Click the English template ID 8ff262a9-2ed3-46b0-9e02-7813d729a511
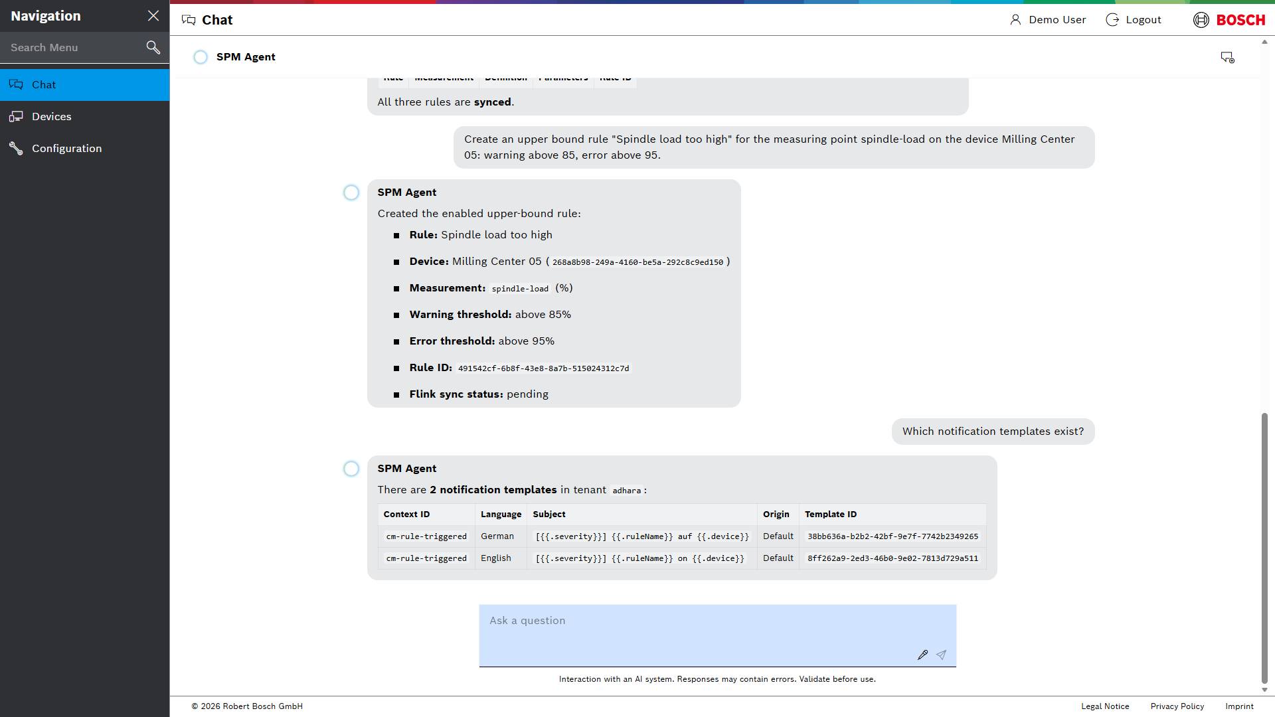The image size is (1275, 717). (892, 558)
